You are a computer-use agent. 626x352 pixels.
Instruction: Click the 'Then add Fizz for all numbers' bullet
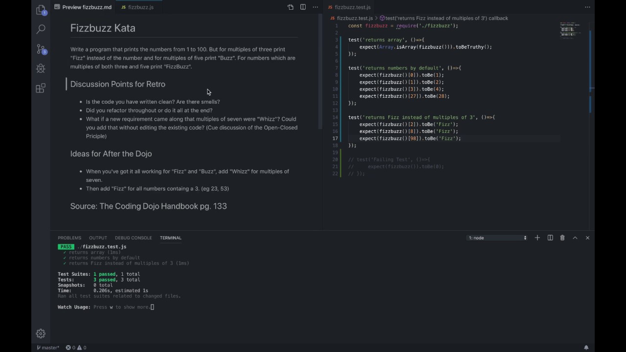pyautogui.click(x=157, y=189)
